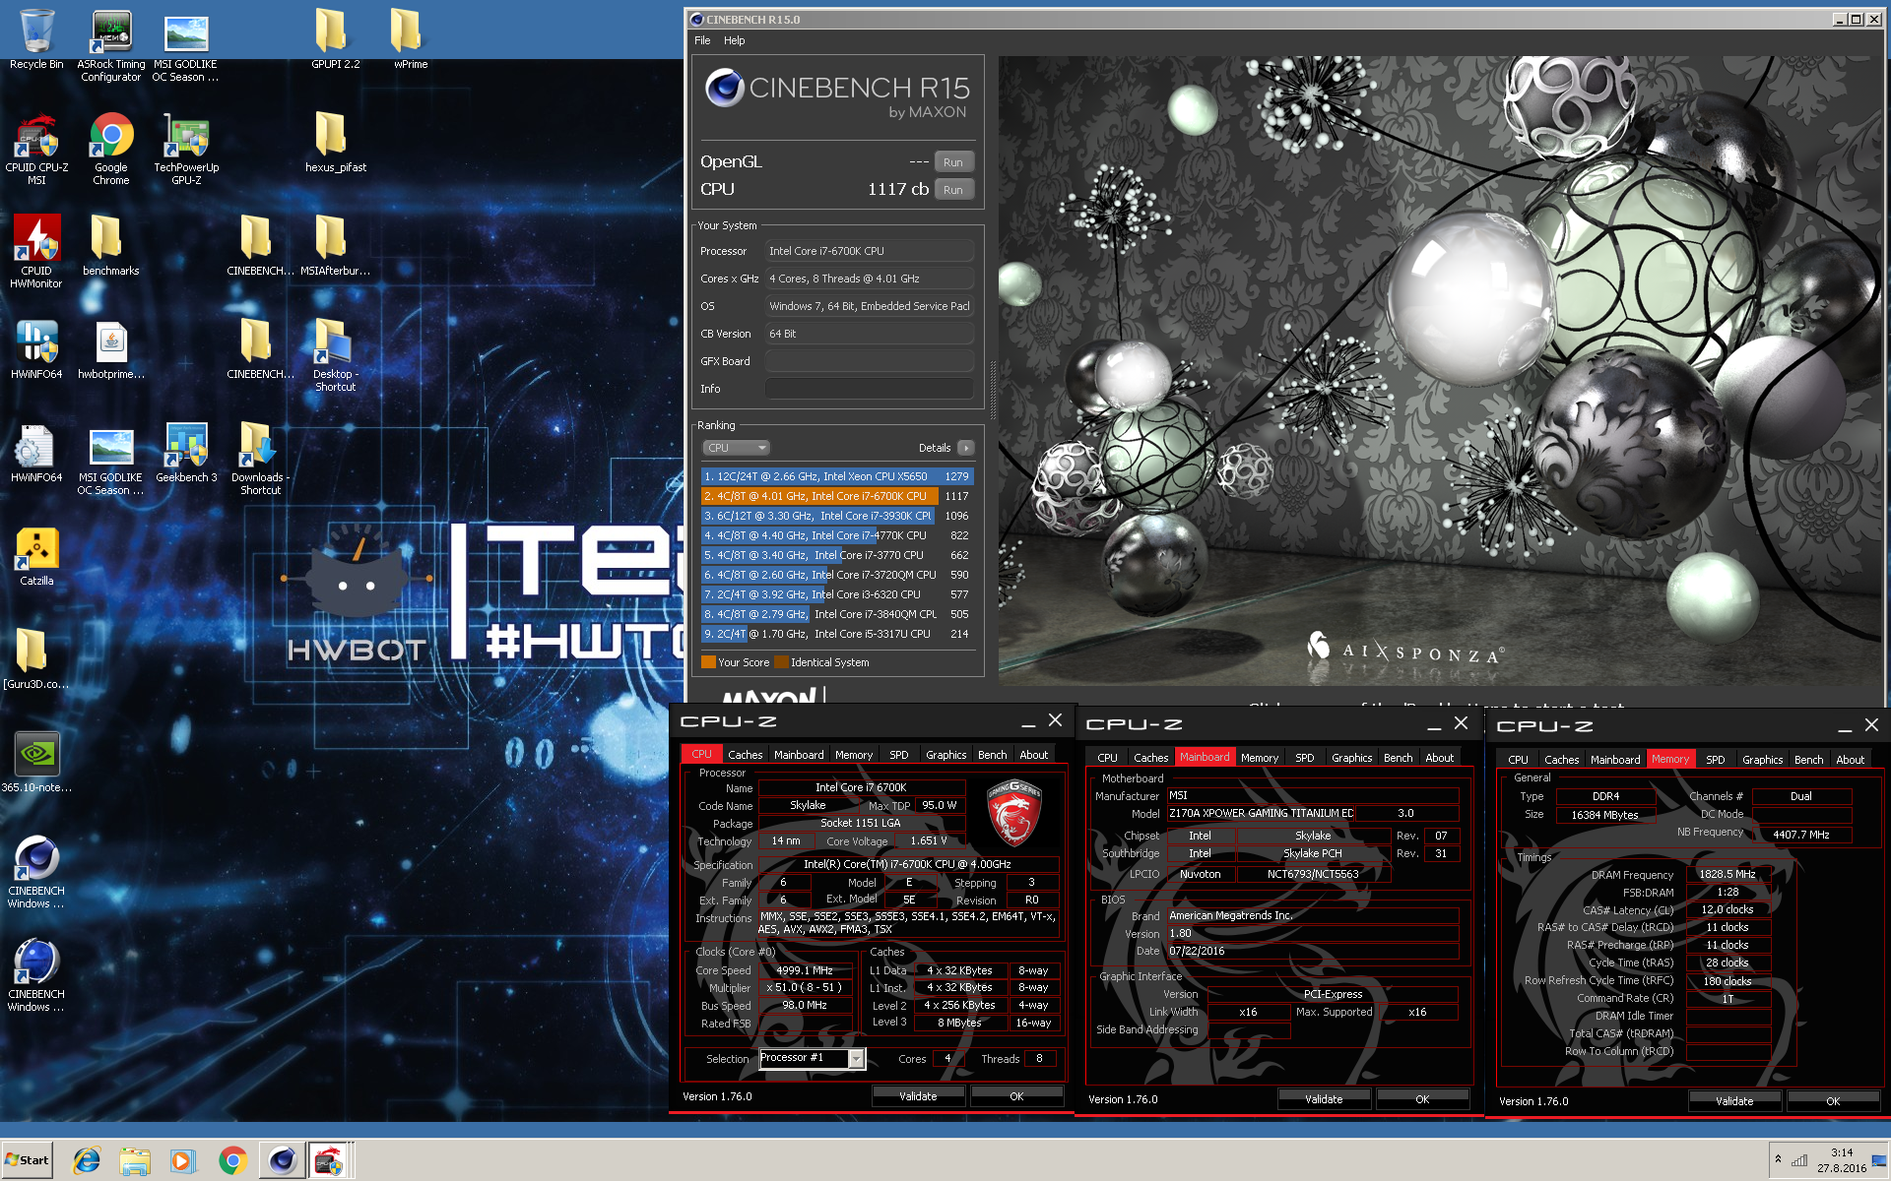Open About tab in Mainboard CPU-Z window
Viewport: 1891px width, 1181px height.
click(x=1439, y=758)
